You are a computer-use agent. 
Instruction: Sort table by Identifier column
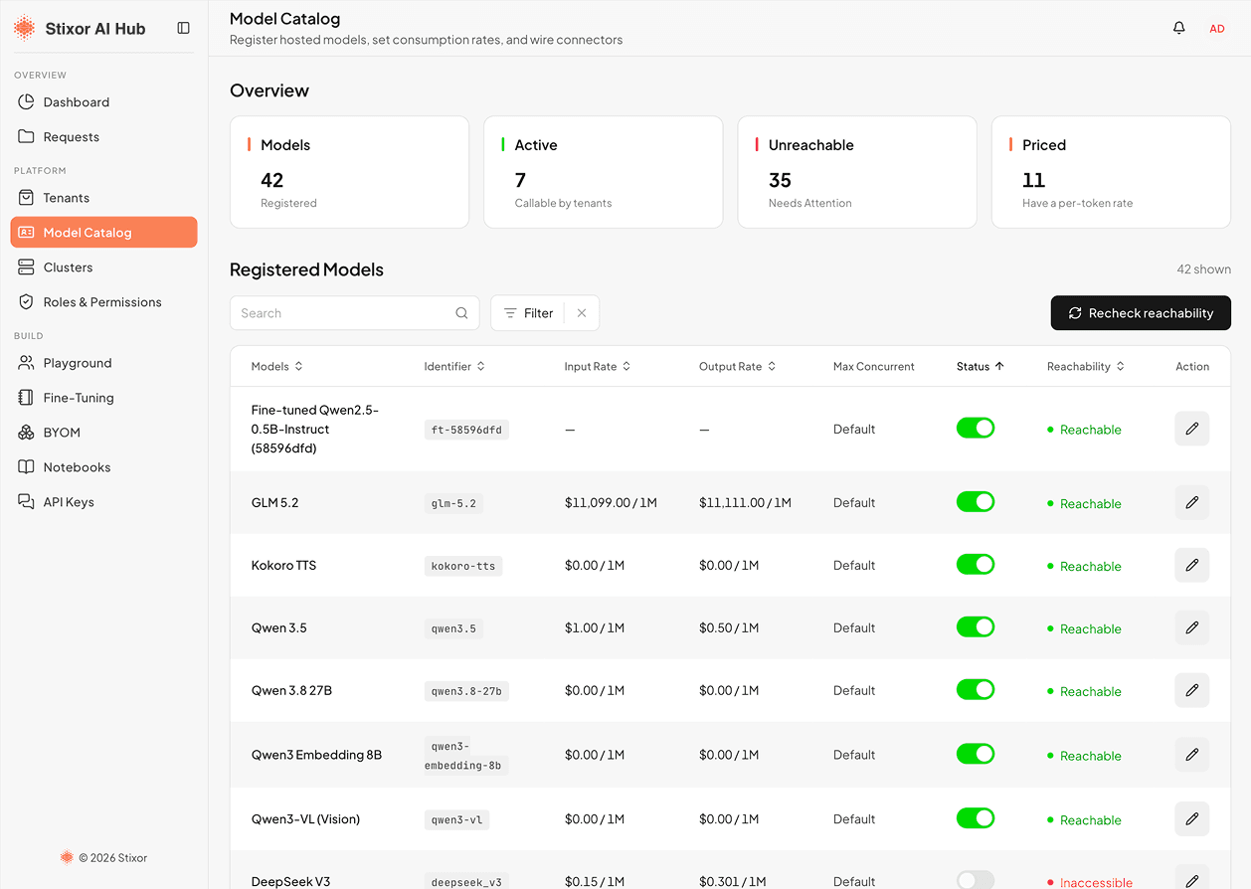454,366
